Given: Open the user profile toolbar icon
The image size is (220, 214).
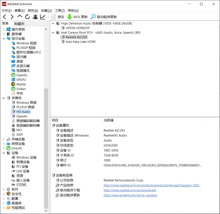Looking at the screenshot, I should (x=35, y=17).
